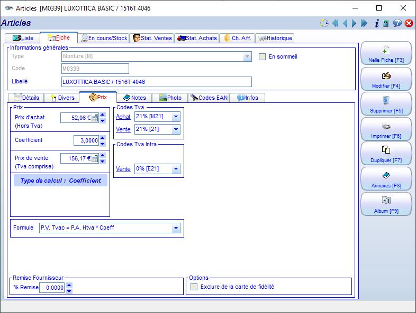The width and height of the screenshot is (416, 313).
Task: Expand Achat Tva code dropdown
Action: pyautogui.click(x=176, y=117)
